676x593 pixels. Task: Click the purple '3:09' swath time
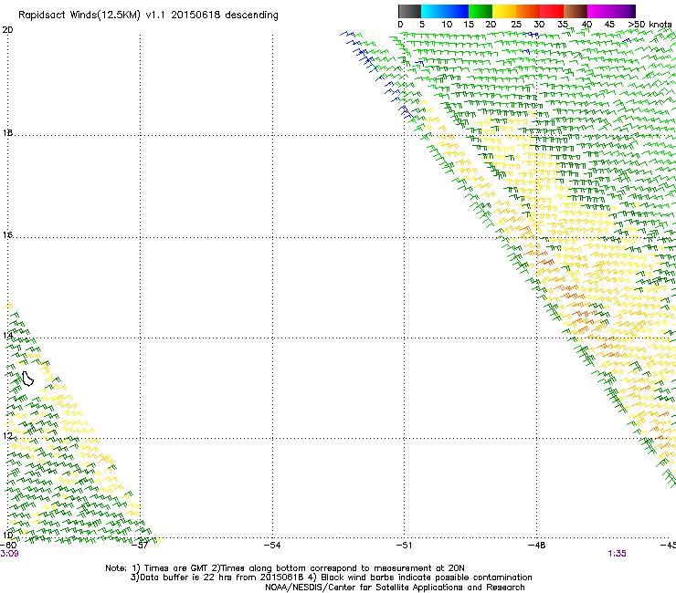pos(9,554)
